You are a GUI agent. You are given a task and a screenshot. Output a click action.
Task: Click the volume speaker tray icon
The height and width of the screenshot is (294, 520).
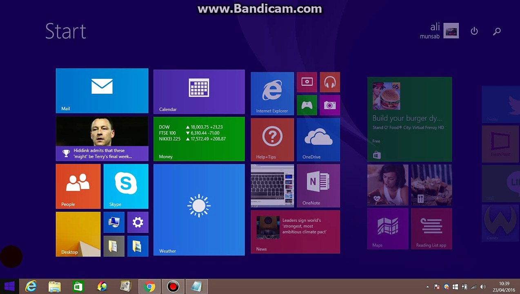click(x=483, y=287)
